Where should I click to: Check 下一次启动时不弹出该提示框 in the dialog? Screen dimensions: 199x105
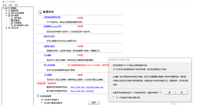click(x=114, y=97)
